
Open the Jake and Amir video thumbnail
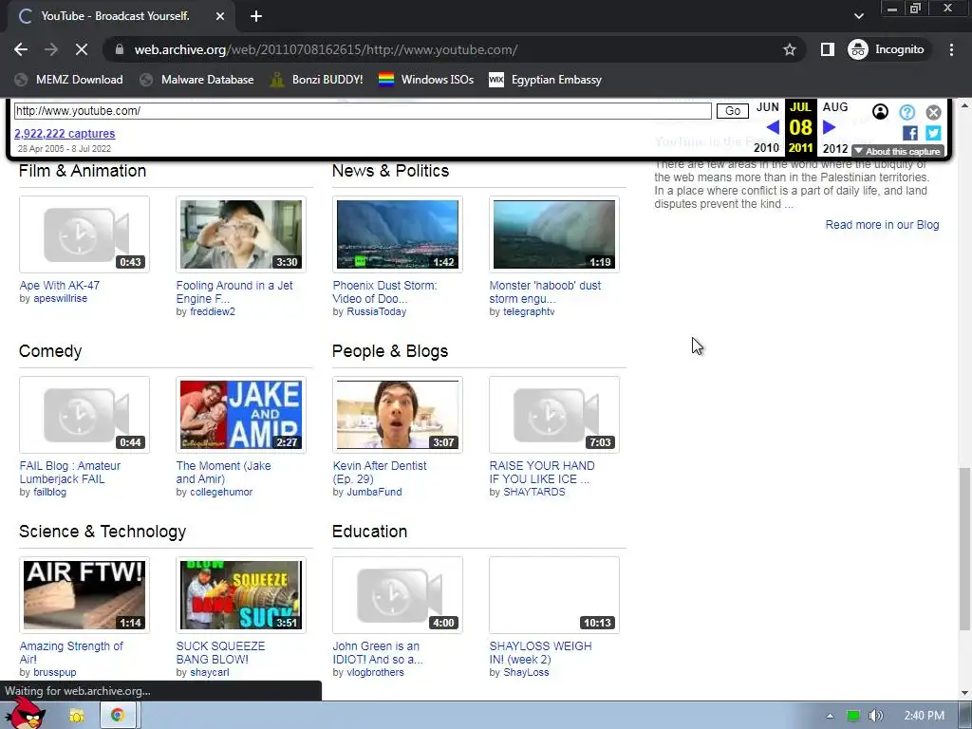[241, 415]
